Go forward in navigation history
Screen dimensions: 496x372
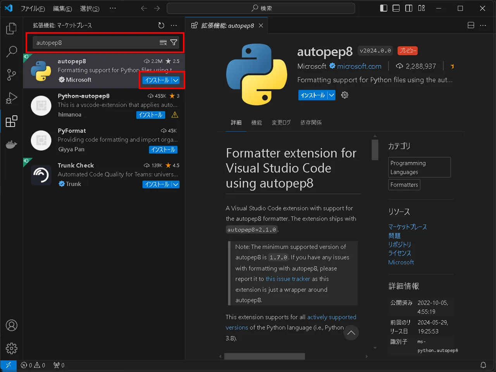pos(157,8)
